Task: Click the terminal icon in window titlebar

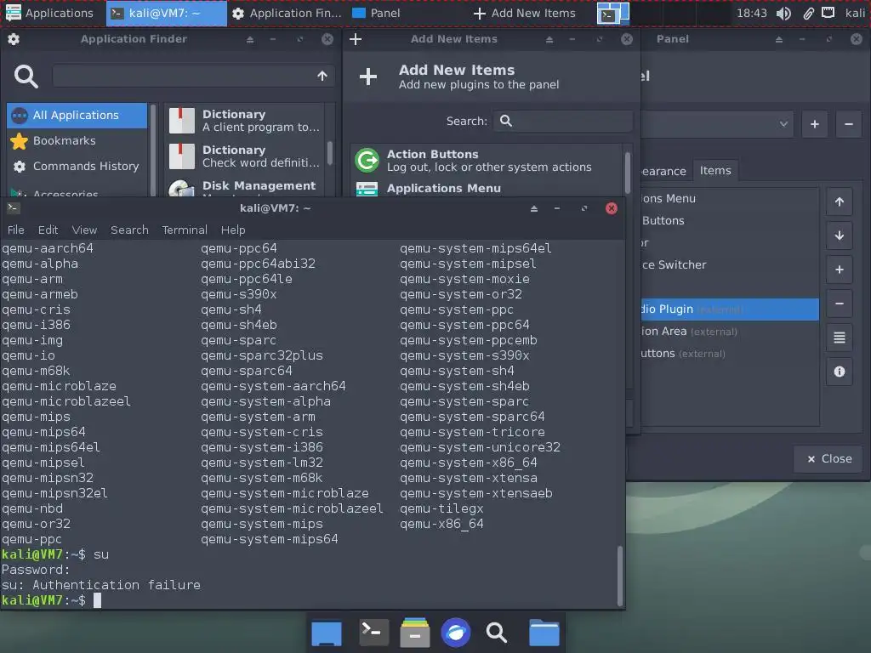Action: pos(14,208)
